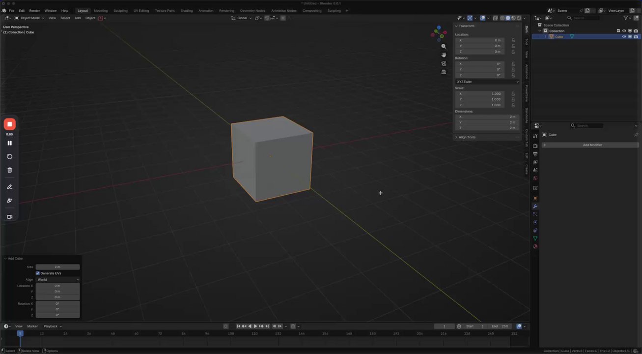Open the Add menu in the viewport header
This screenshot has height=354, width=642.
coord(78,18)
